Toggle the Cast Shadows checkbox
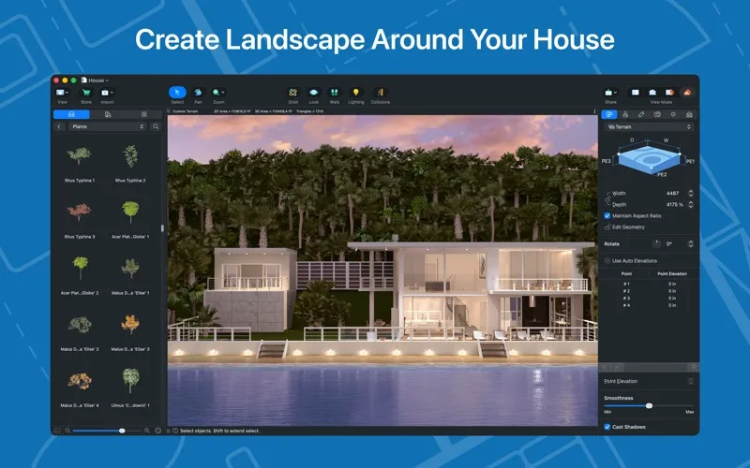 pyautogui.click(x=607, y=427)
